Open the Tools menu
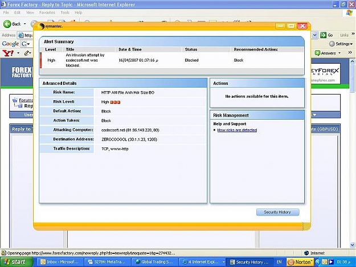The image size is (356, 267). 65,13
